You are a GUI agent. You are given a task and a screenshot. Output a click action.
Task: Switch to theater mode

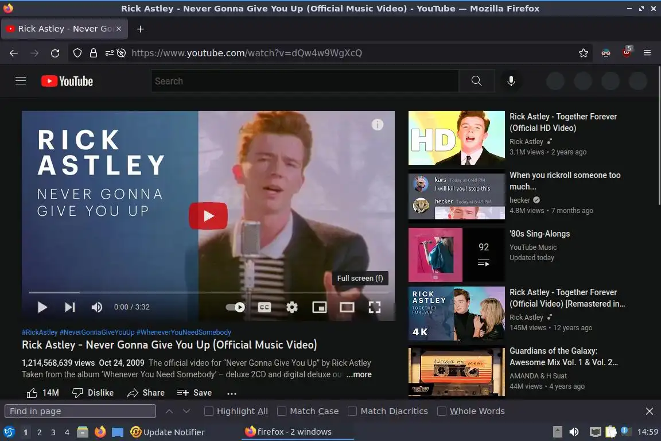(x=347, y=307)
